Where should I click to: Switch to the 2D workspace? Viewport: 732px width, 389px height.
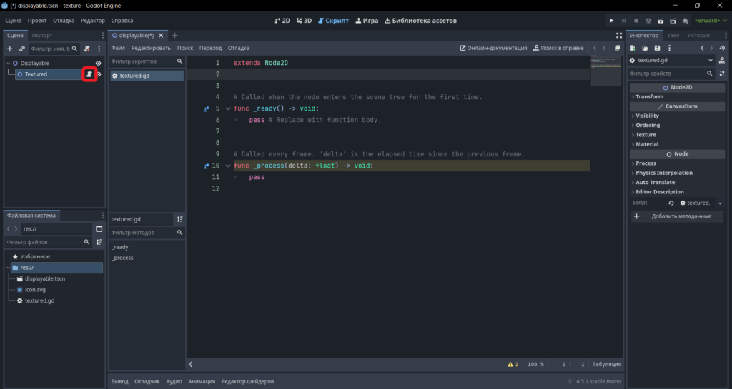282,21
